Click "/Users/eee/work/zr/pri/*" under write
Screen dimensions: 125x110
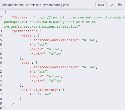click(53, 40)
